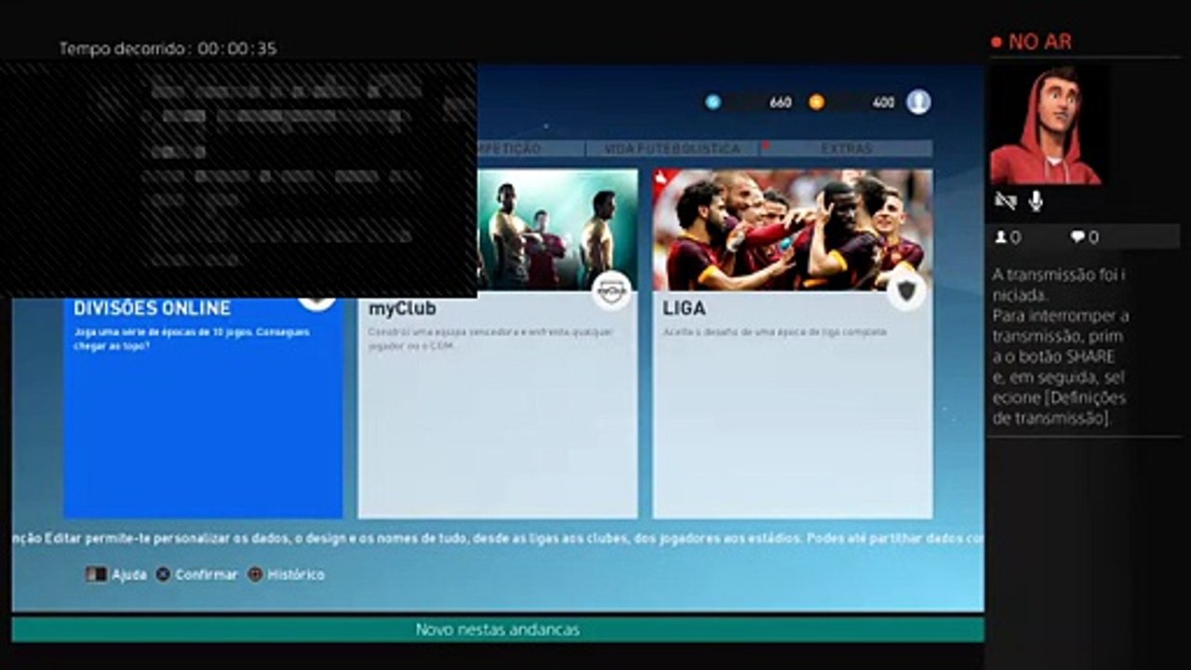
Task: Click the 'Tempo decorrido: 00:00:35' timer text
Action: coord(168,48)
